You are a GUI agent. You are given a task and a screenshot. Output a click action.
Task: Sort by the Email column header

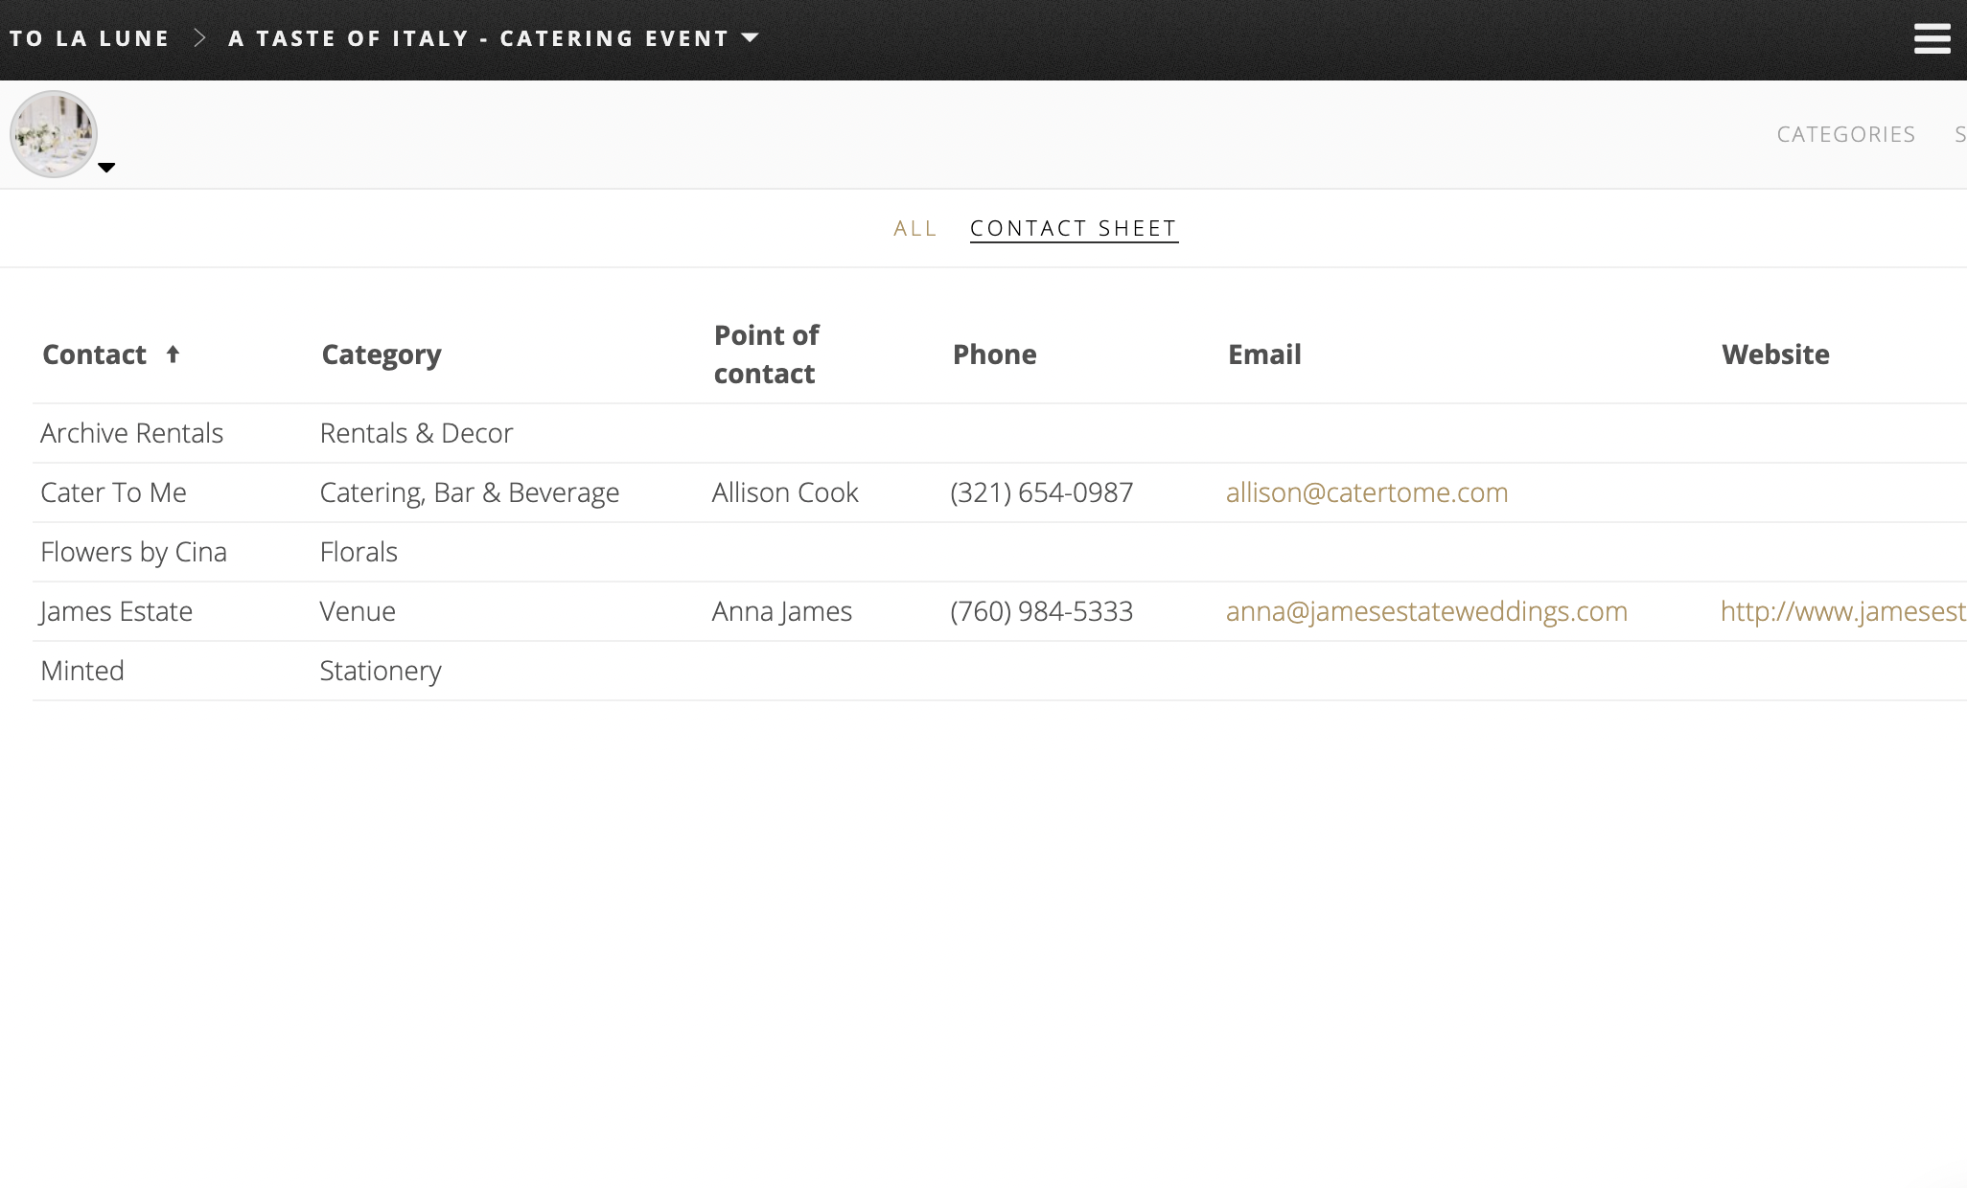click(x=1264, y=354)
